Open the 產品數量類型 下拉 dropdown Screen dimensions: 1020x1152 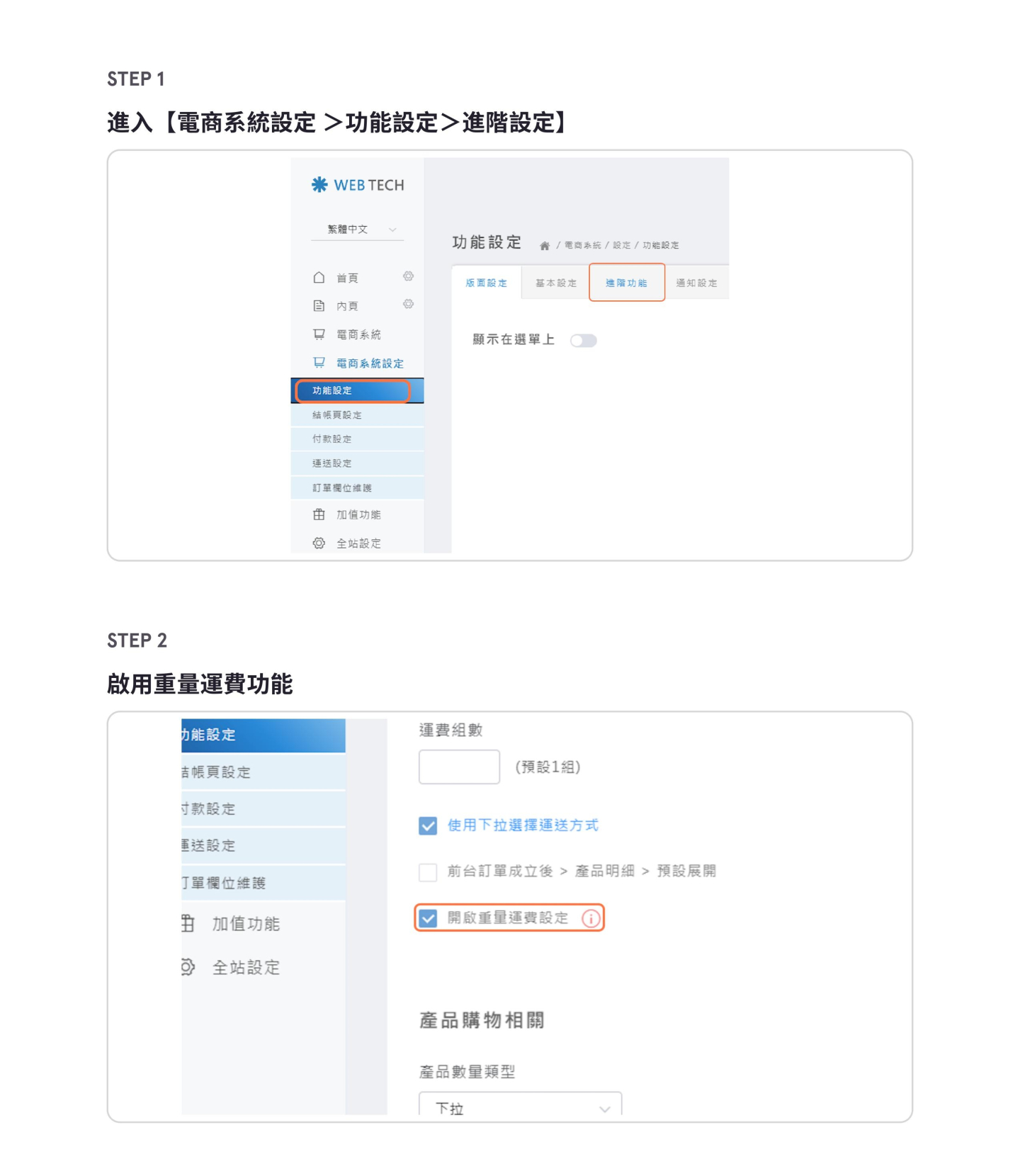[x=520, y=1107]
